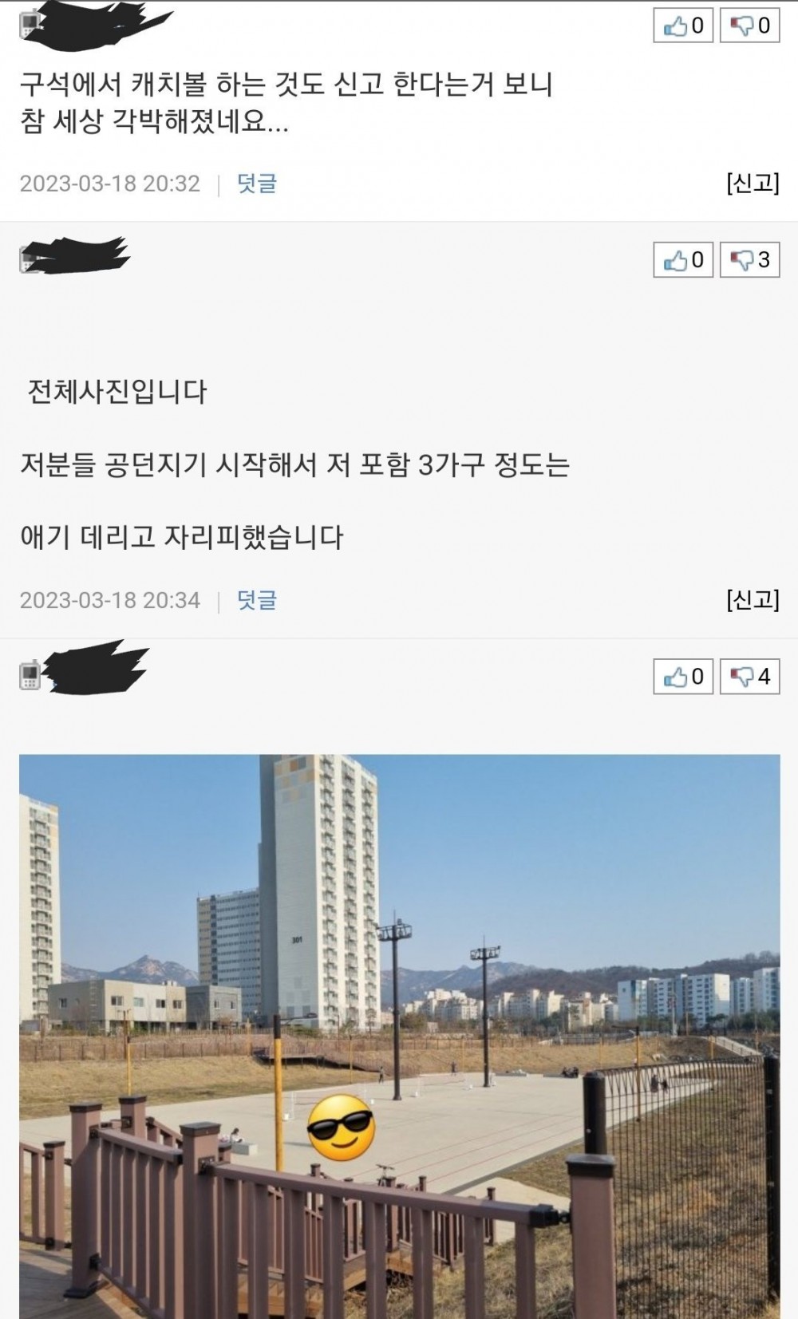Upvote the 20:34 comment with 전체사진입니다

(x=683, y=259)
